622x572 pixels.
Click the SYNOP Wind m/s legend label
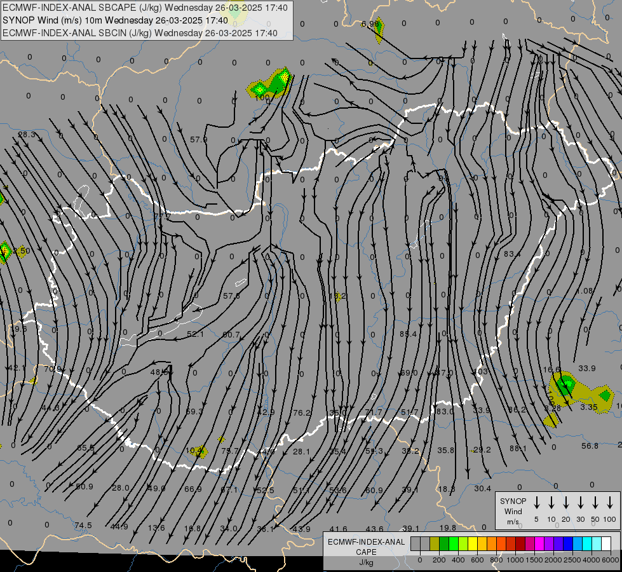[x=513, y=511]
